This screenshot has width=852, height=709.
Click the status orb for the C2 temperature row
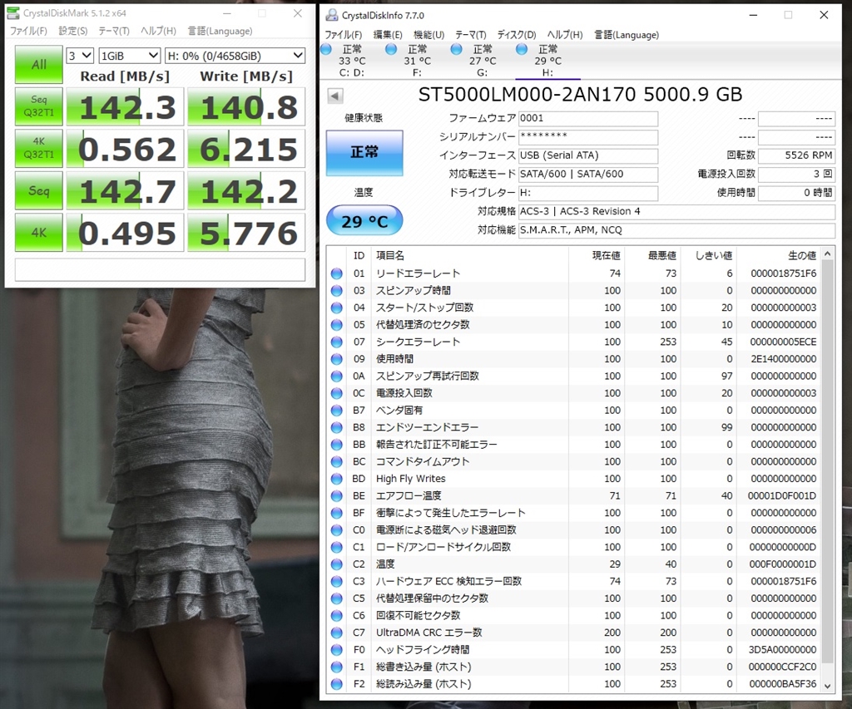pyautogui.click(x=337, y=564)
